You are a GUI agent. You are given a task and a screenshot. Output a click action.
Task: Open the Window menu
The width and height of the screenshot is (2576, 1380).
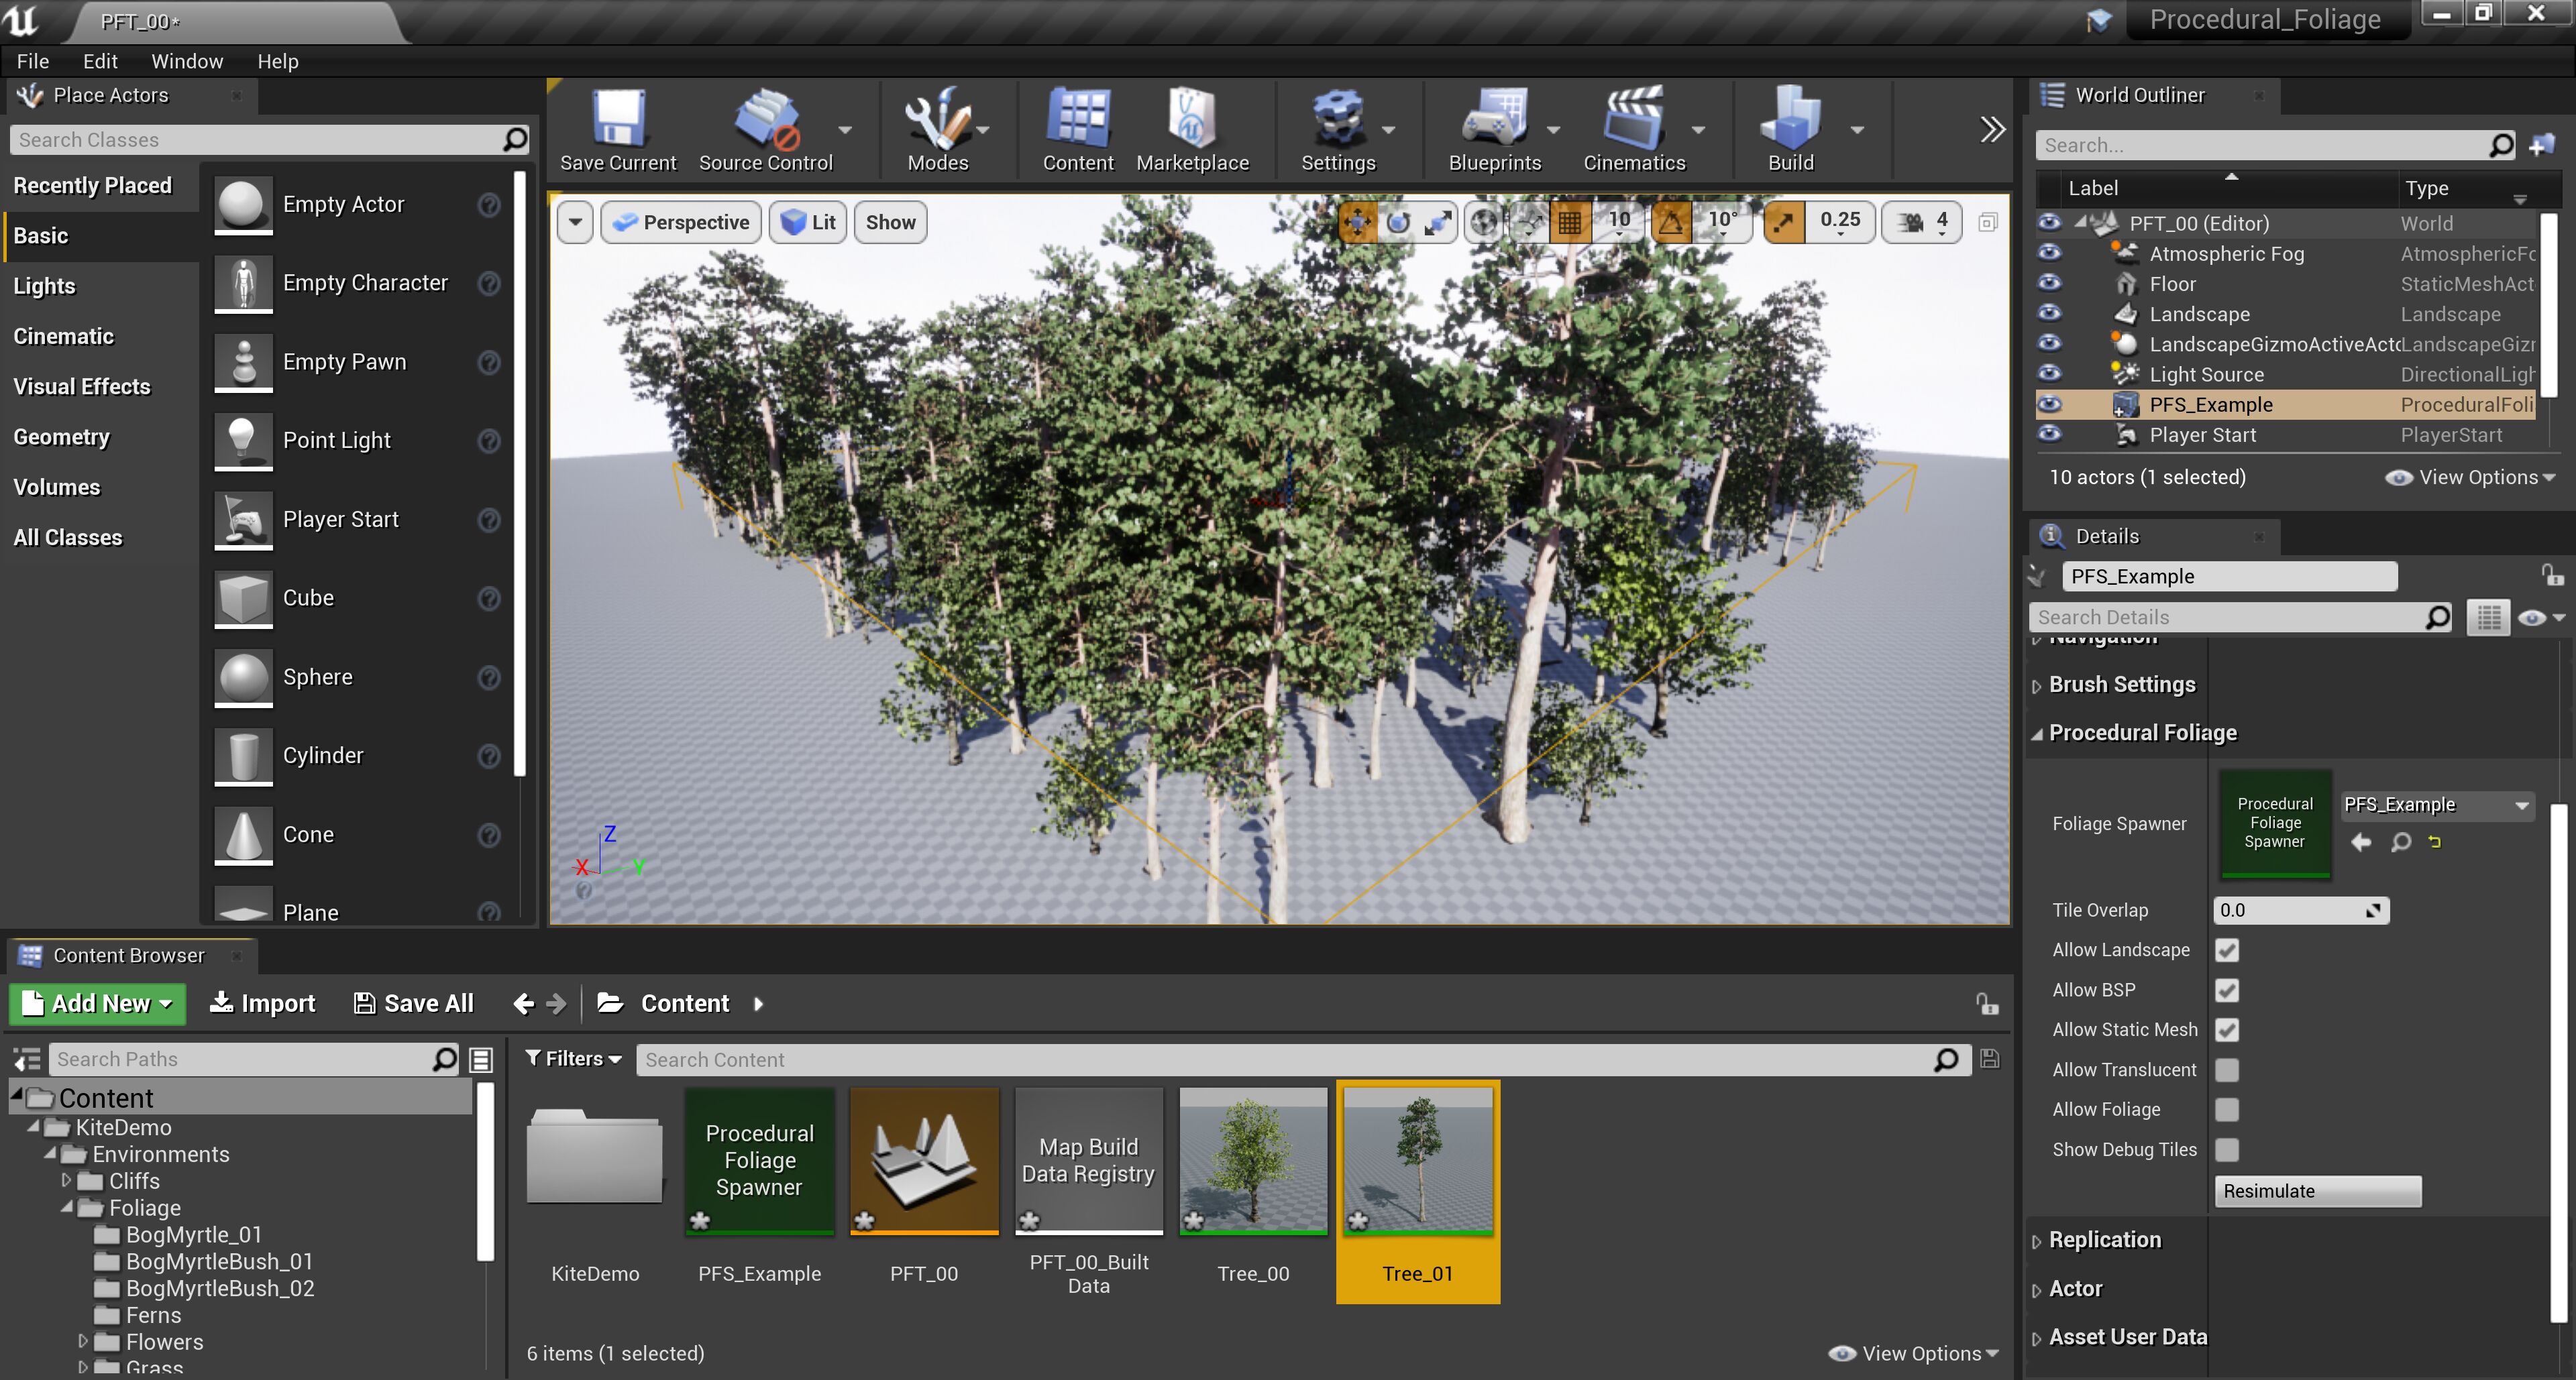tap(186, 61)
